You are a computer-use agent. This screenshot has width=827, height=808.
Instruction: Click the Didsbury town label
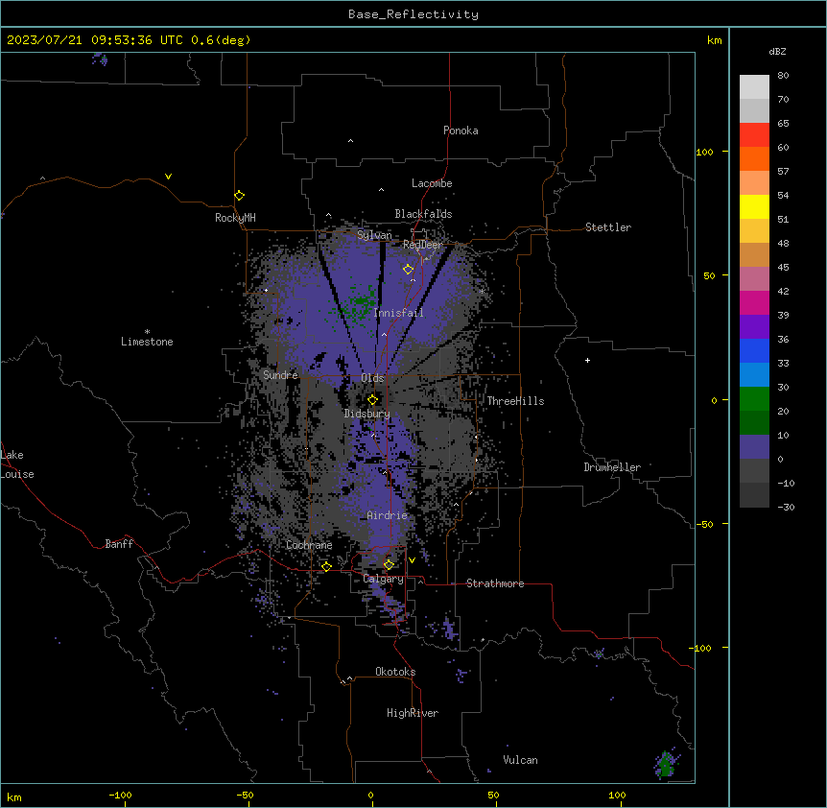tap(367, 414)
